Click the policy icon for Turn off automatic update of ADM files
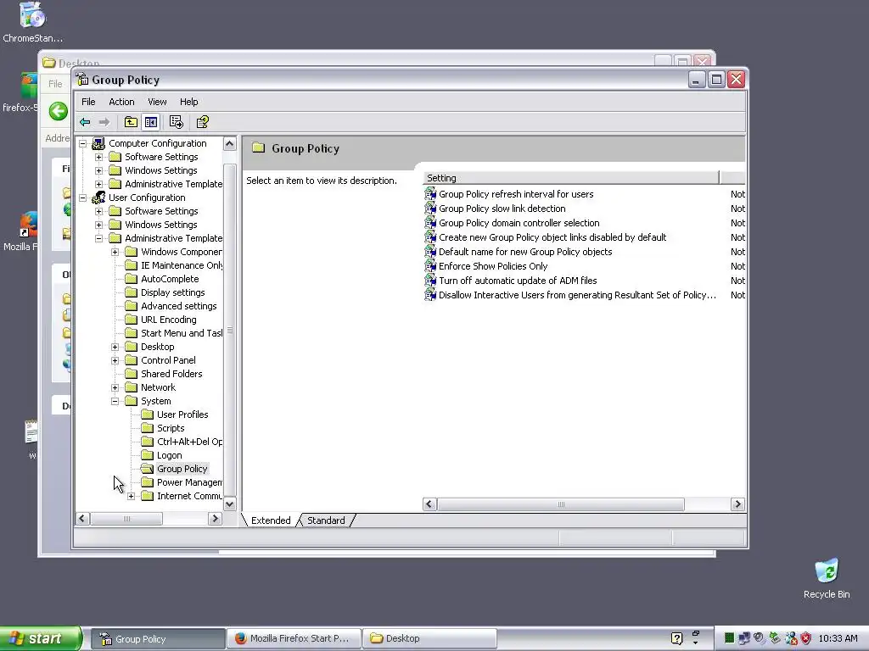This screenshot has width=869, height=651. coord(430,280)
